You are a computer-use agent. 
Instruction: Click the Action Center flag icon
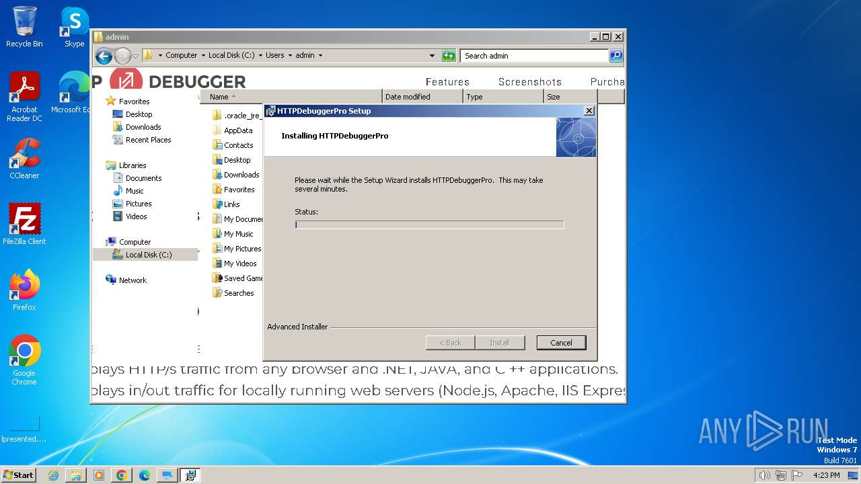tap(797, 475)
